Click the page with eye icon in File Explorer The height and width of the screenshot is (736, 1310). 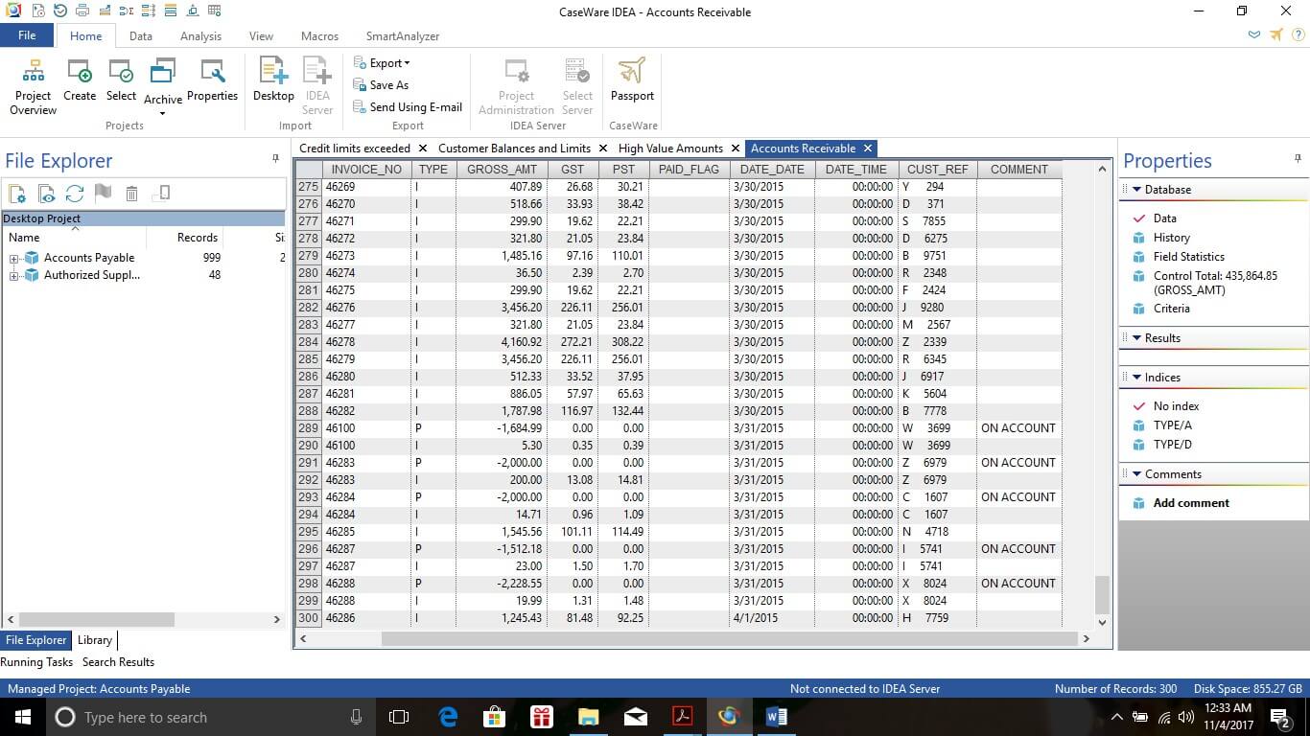46,194
